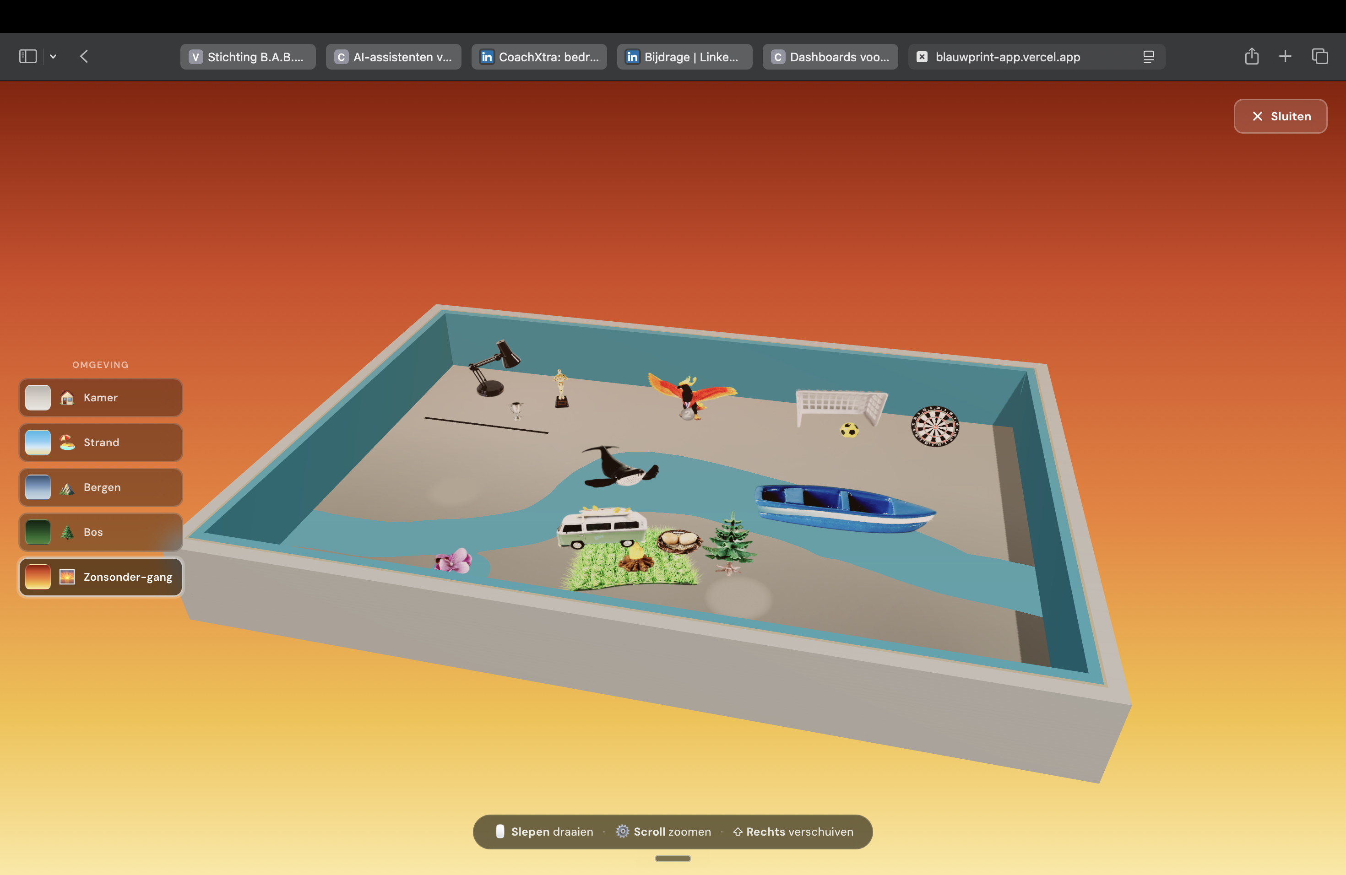Viewport: 1346px width, 875px height.
Task: Click the house emoji beside Kamer
Action: pos(67,398)
